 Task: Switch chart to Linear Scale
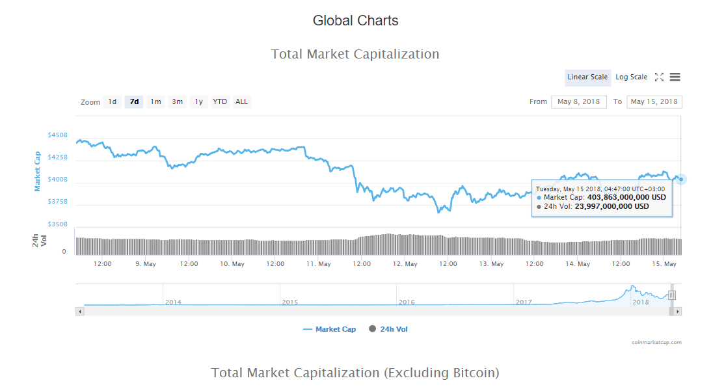587,77
